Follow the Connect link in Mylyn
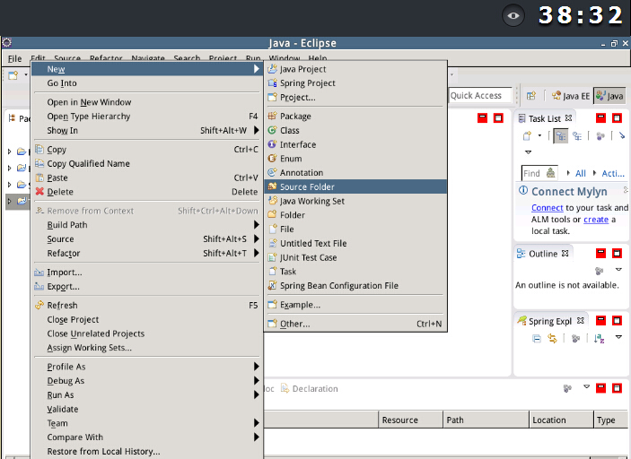The height and width of the screenshot is (459, 631). pos(547,208)
